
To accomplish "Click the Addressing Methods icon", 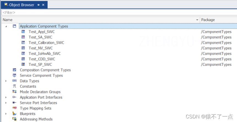I will pyautogui.click(x=14, y=119).
